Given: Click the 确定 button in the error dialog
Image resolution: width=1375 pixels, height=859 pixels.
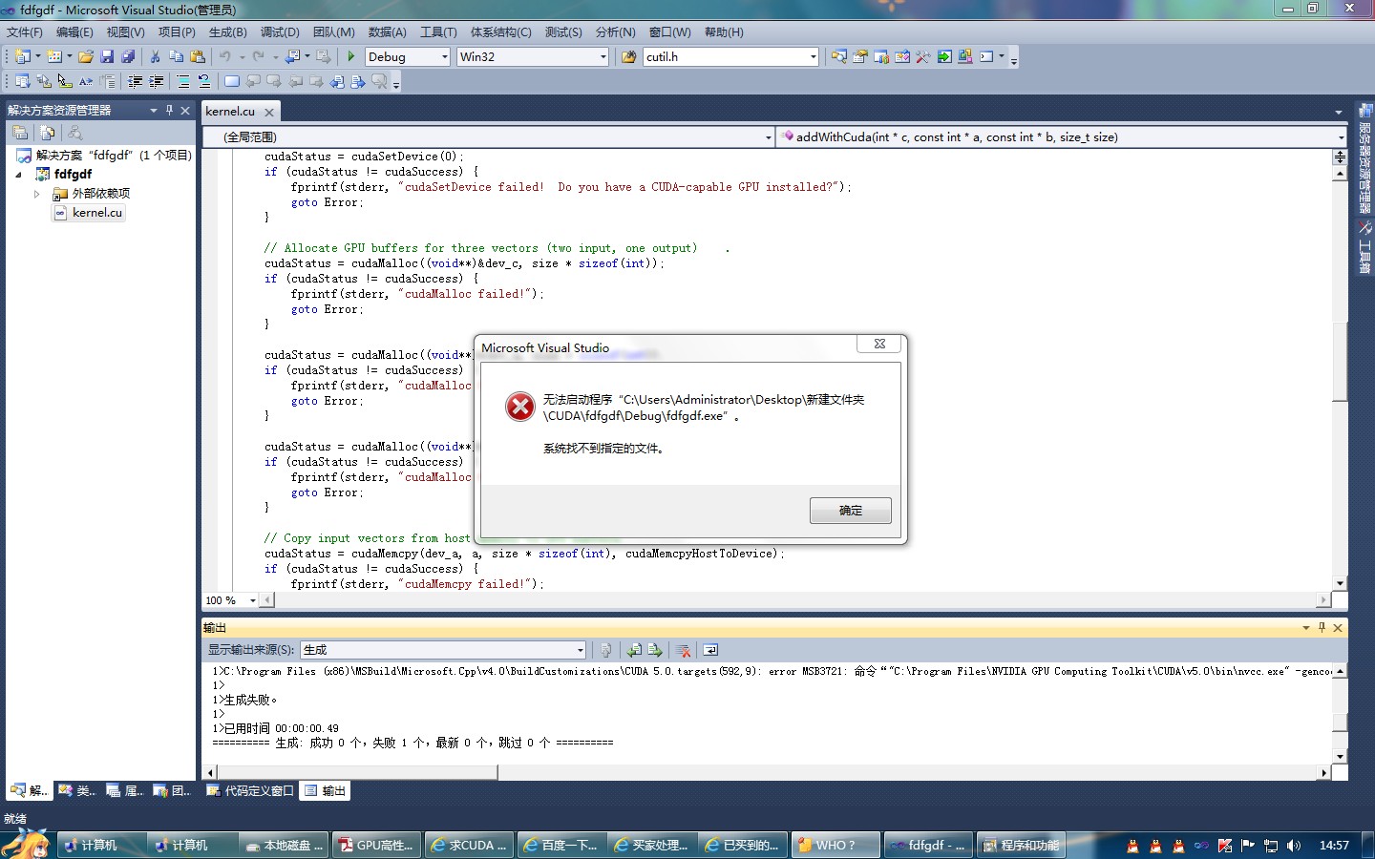Looking at the screenshot, I should (850, 511).
